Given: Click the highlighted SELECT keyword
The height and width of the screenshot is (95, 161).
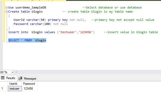Looking at the screenshot, I should click(x=14, y=40).
